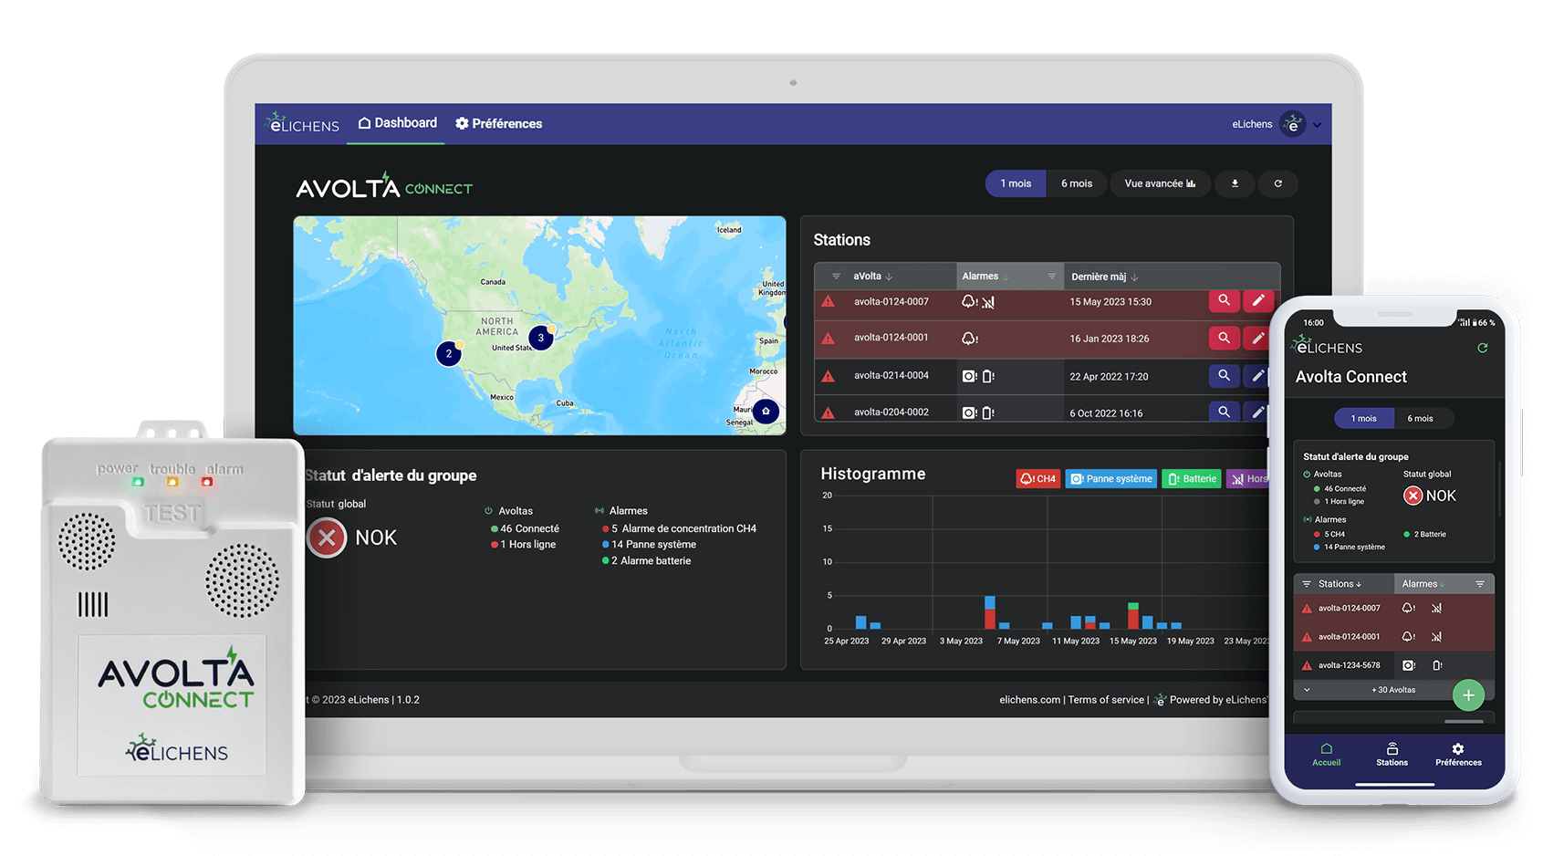Toggle the Panne système histogram legend filter
This screenshot has width=1543, height=856.
[1111, 478]
